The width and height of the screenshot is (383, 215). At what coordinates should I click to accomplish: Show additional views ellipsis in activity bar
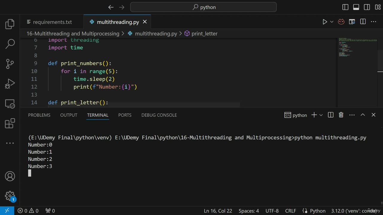[10, 143]
